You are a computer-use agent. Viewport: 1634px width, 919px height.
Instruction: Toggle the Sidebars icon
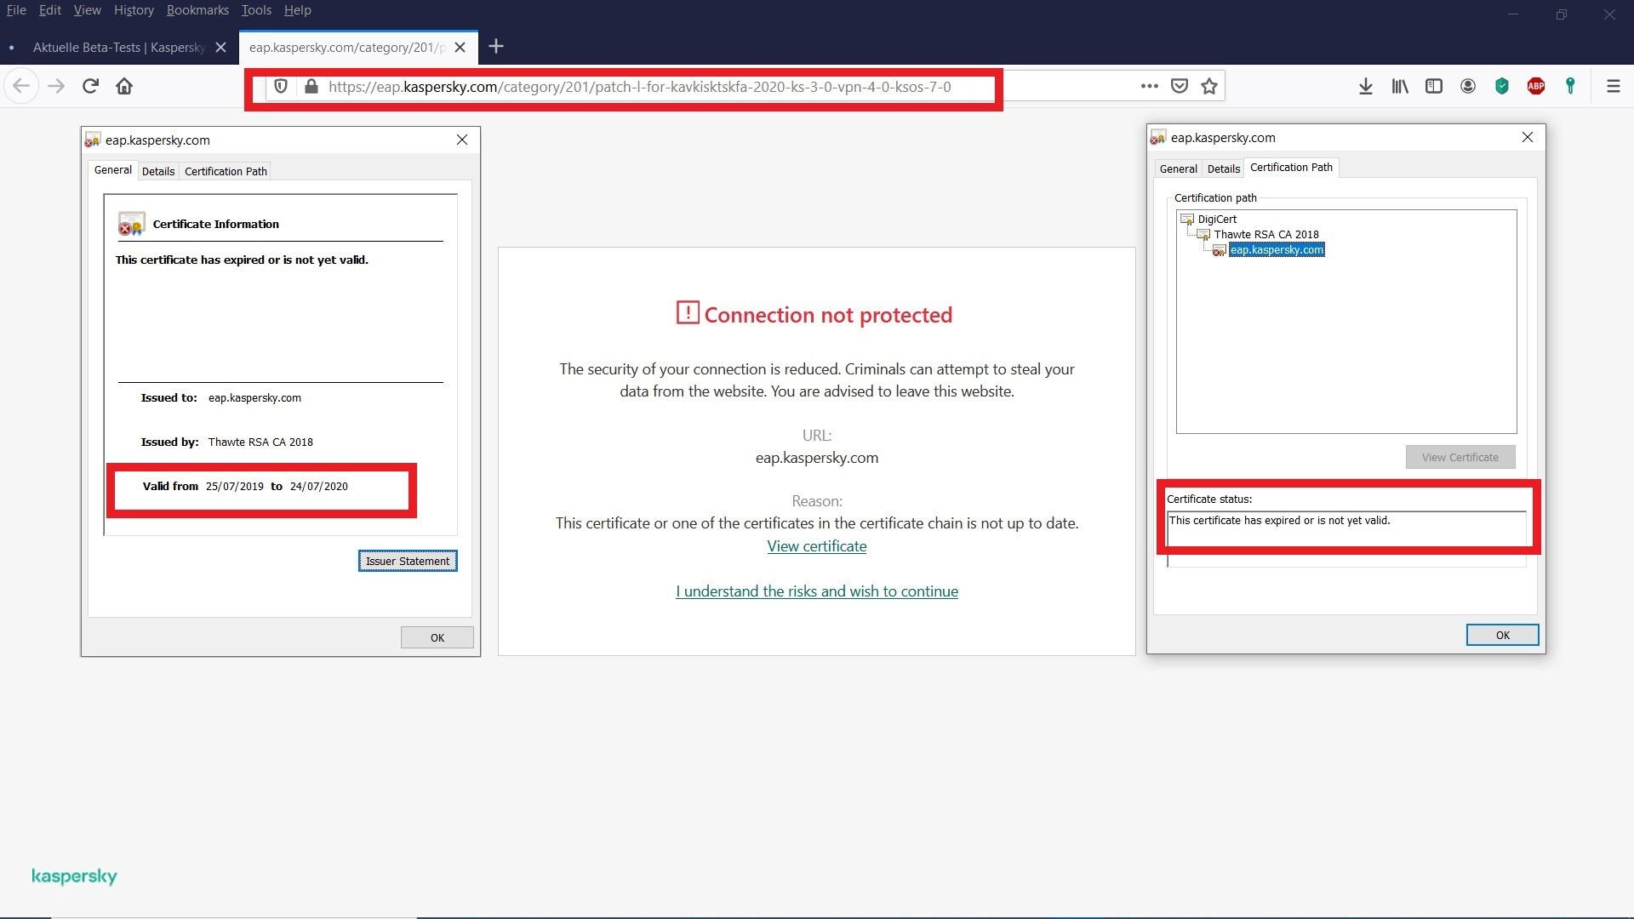1433,86
